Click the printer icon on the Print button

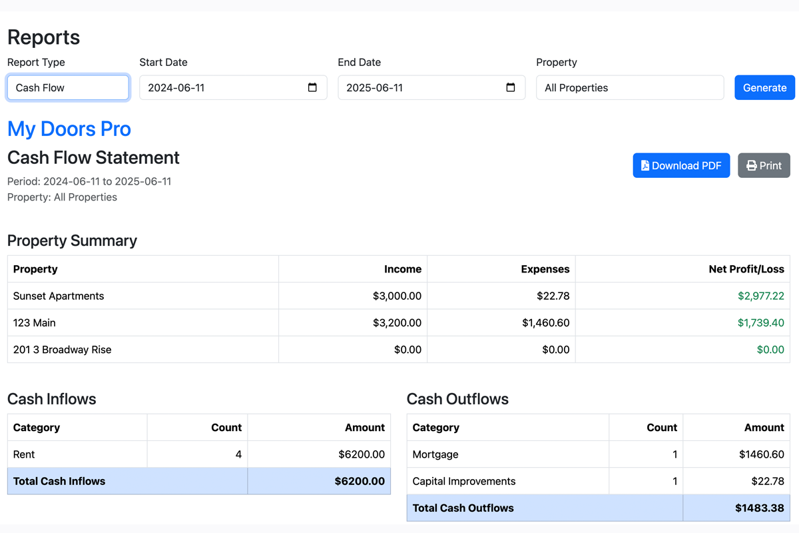pyautogui.click(x=751, y=165)
